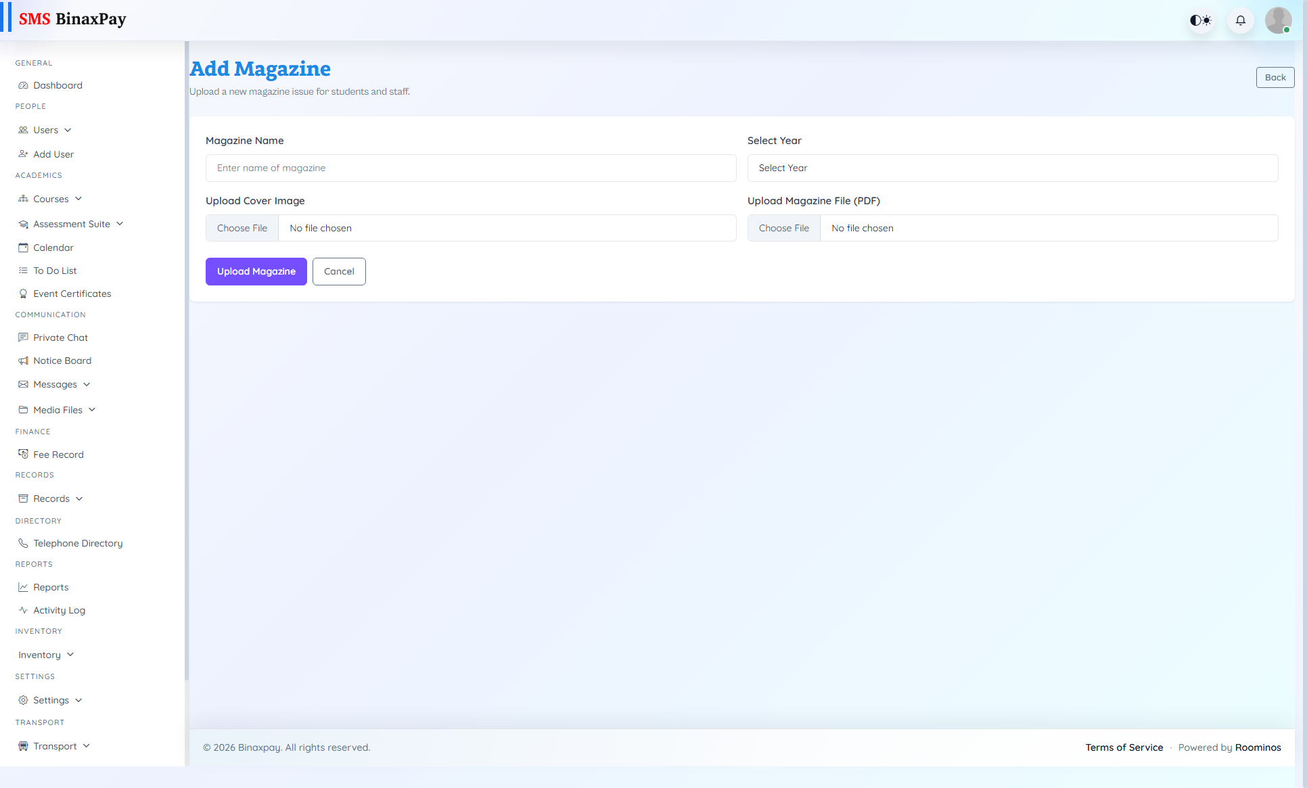
Task: Click the Telephone Directory phone icon
Action: [23, 543]
